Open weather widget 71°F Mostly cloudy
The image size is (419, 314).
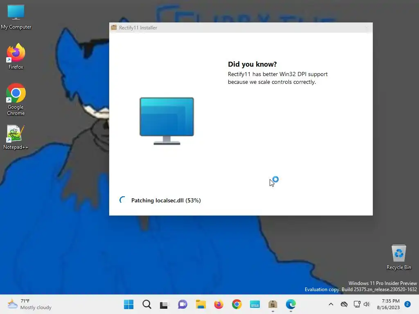[29, 304]
